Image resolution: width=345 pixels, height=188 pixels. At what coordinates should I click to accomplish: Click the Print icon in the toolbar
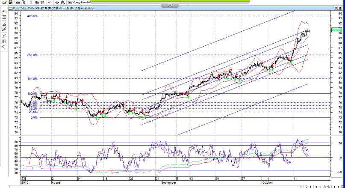17,3
